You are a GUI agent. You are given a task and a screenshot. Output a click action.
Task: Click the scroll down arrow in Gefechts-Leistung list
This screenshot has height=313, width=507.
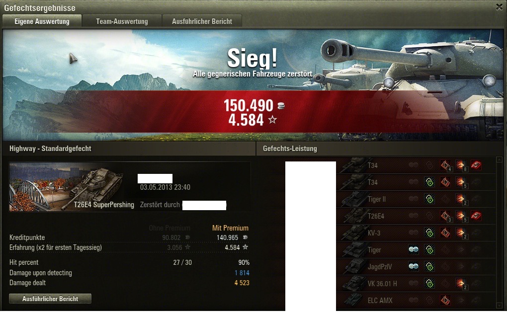(499, 306)
